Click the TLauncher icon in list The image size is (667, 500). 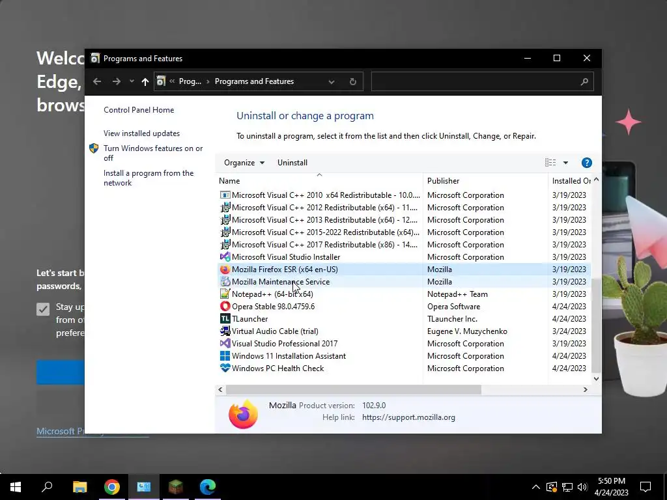click(x=225, y=319)
